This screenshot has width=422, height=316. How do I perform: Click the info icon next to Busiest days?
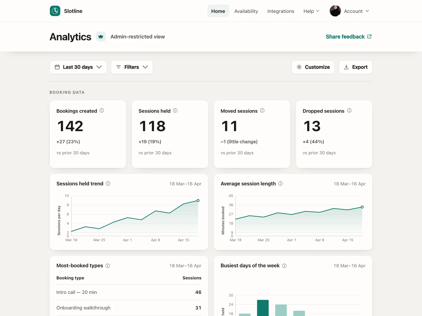point(284,266)
